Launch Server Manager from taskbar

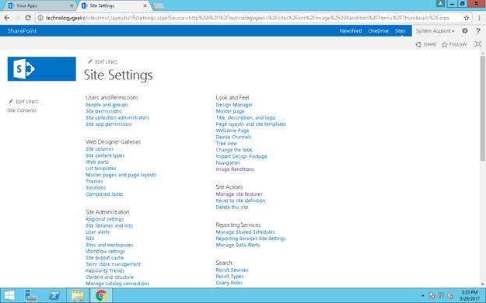(x=30, y=295)
